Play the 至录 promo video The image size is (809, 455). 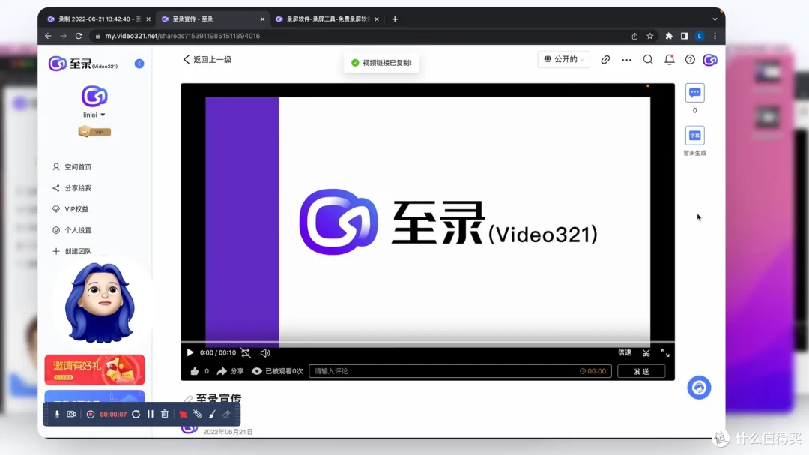click(190, 353)
